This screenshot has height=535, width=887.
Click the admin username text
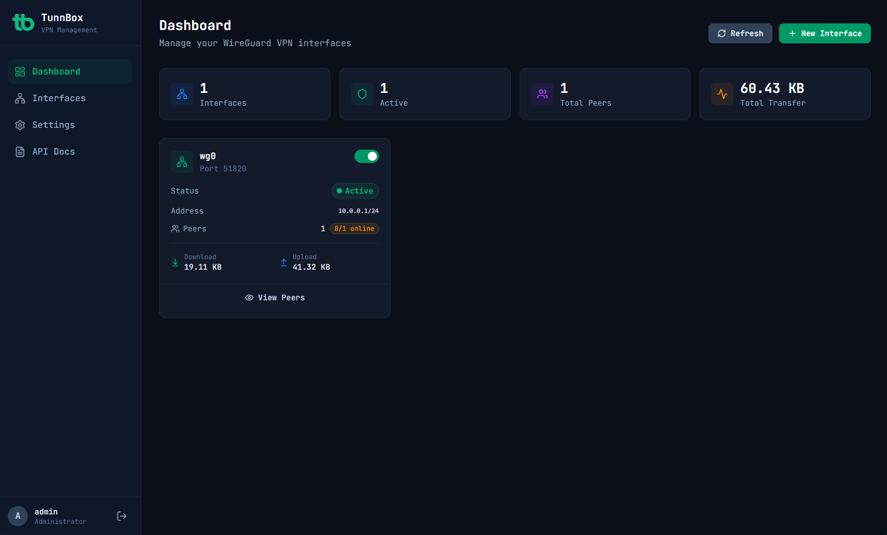(46, 512)
